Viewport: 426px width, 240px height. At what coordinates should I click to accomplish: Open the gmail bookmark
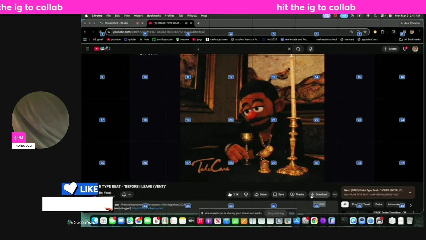[x=98, y=39]
